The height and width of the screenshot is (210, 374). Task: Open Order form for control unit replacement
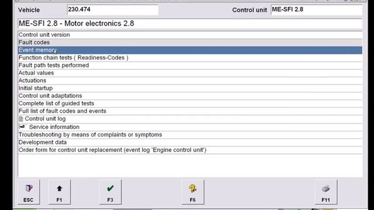[190, 150]
